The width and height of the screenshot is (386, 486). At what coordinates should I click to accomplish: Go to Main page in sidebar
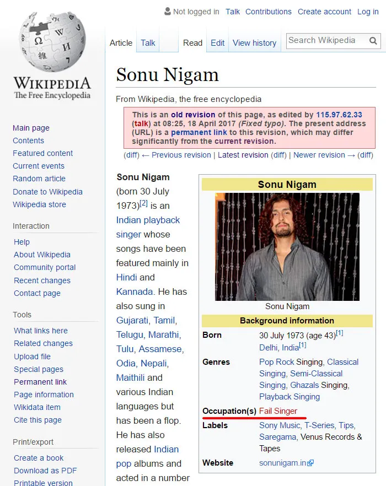click(x=31, y=128)
